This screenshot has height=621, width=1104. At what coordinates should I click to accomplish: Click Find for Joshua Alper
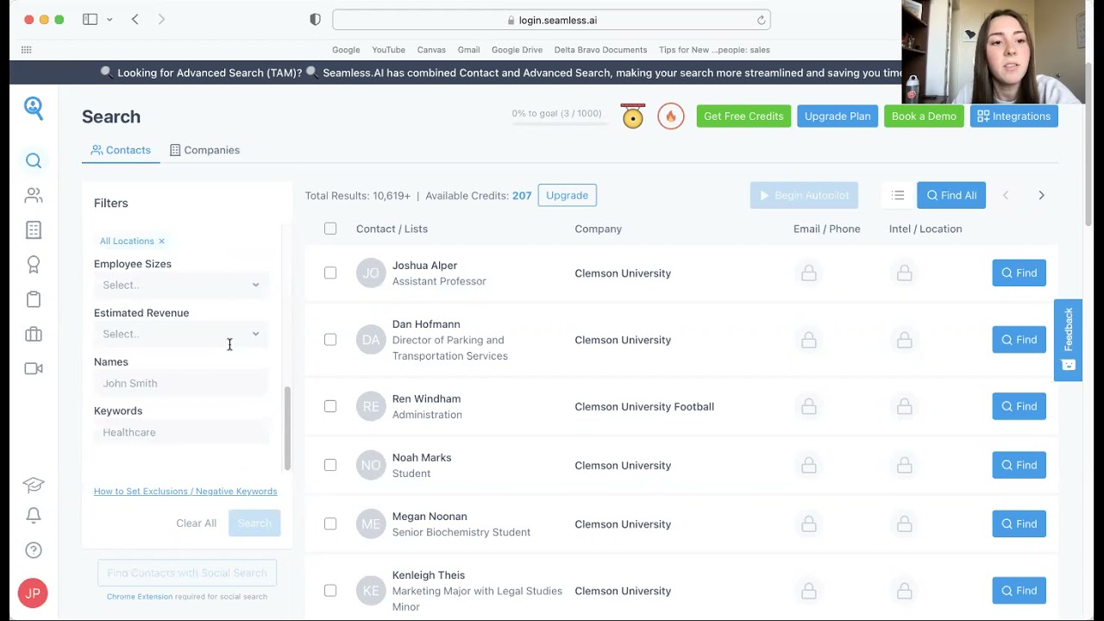(1019, 273)
